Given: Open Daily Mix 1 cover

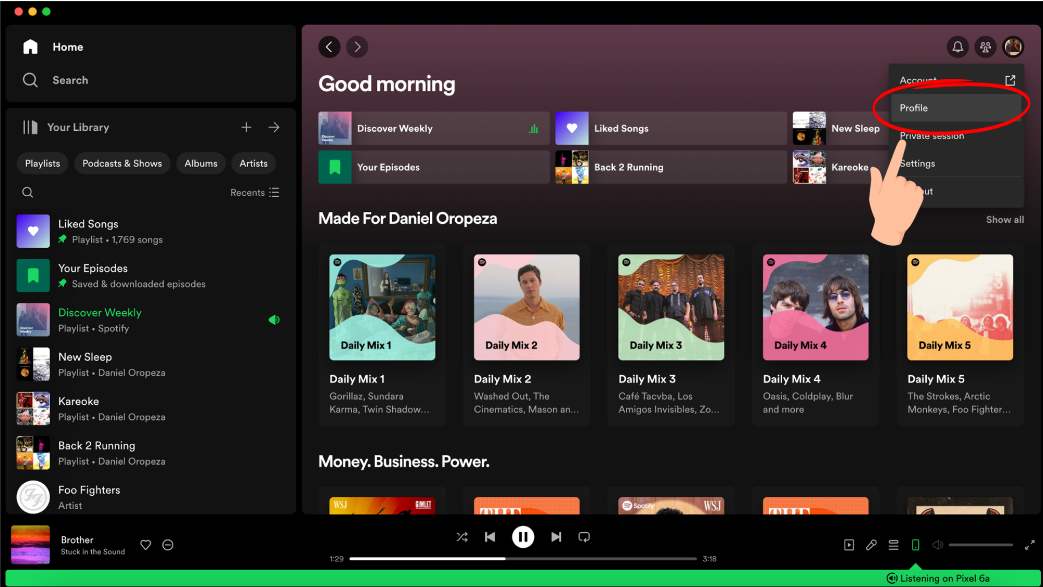Looking at the screenshot, I should tap(382, 307).
